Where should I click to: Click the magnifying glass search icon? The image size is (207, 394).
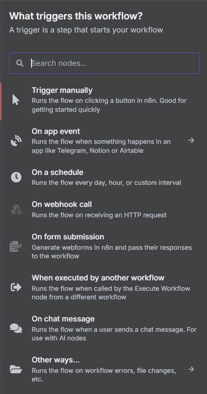click(19, 63)
